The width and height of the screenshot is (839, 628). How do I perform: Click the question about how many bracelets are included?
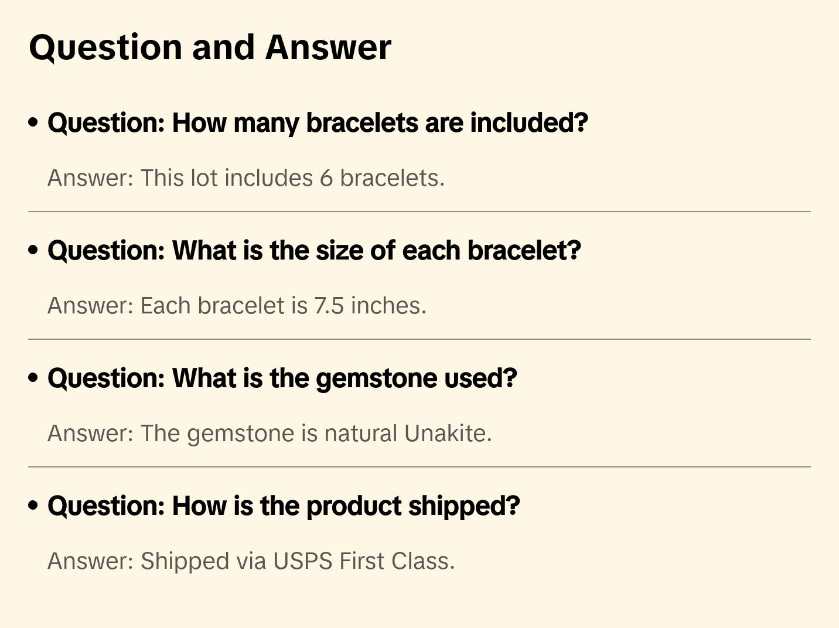(318, 123)
